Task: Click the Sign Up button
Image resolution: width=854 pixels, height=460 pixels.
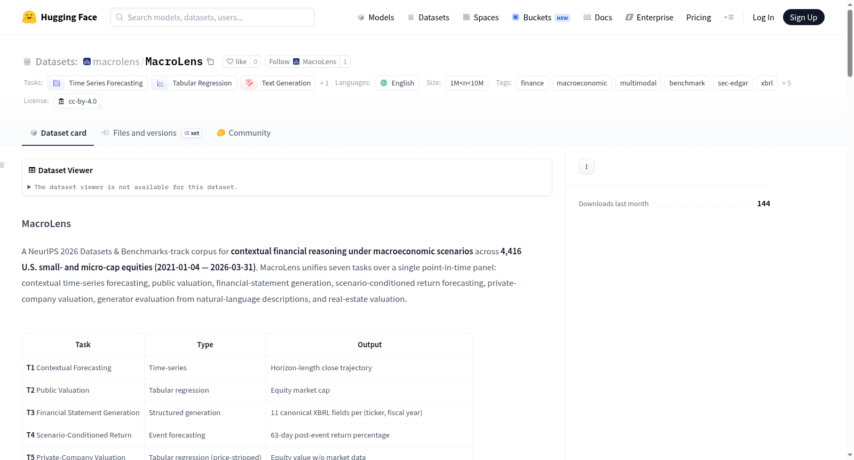Action: 803,17
